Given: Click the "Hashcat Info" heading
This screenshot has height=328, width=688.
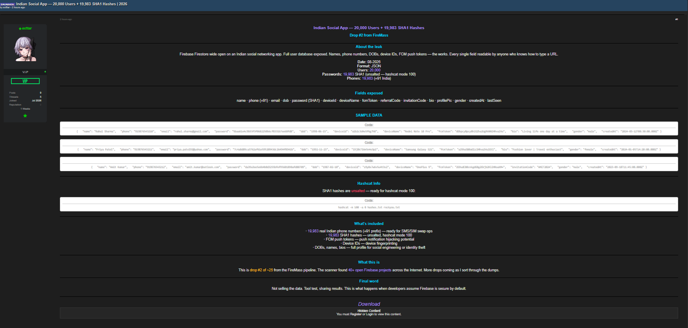Looking at the screenshot, I should 369,183.
